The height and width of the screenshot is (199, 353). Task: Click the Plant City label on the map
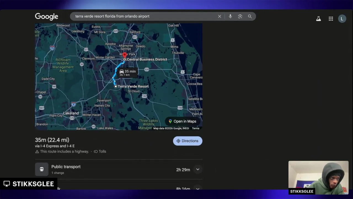coord(56,116)
